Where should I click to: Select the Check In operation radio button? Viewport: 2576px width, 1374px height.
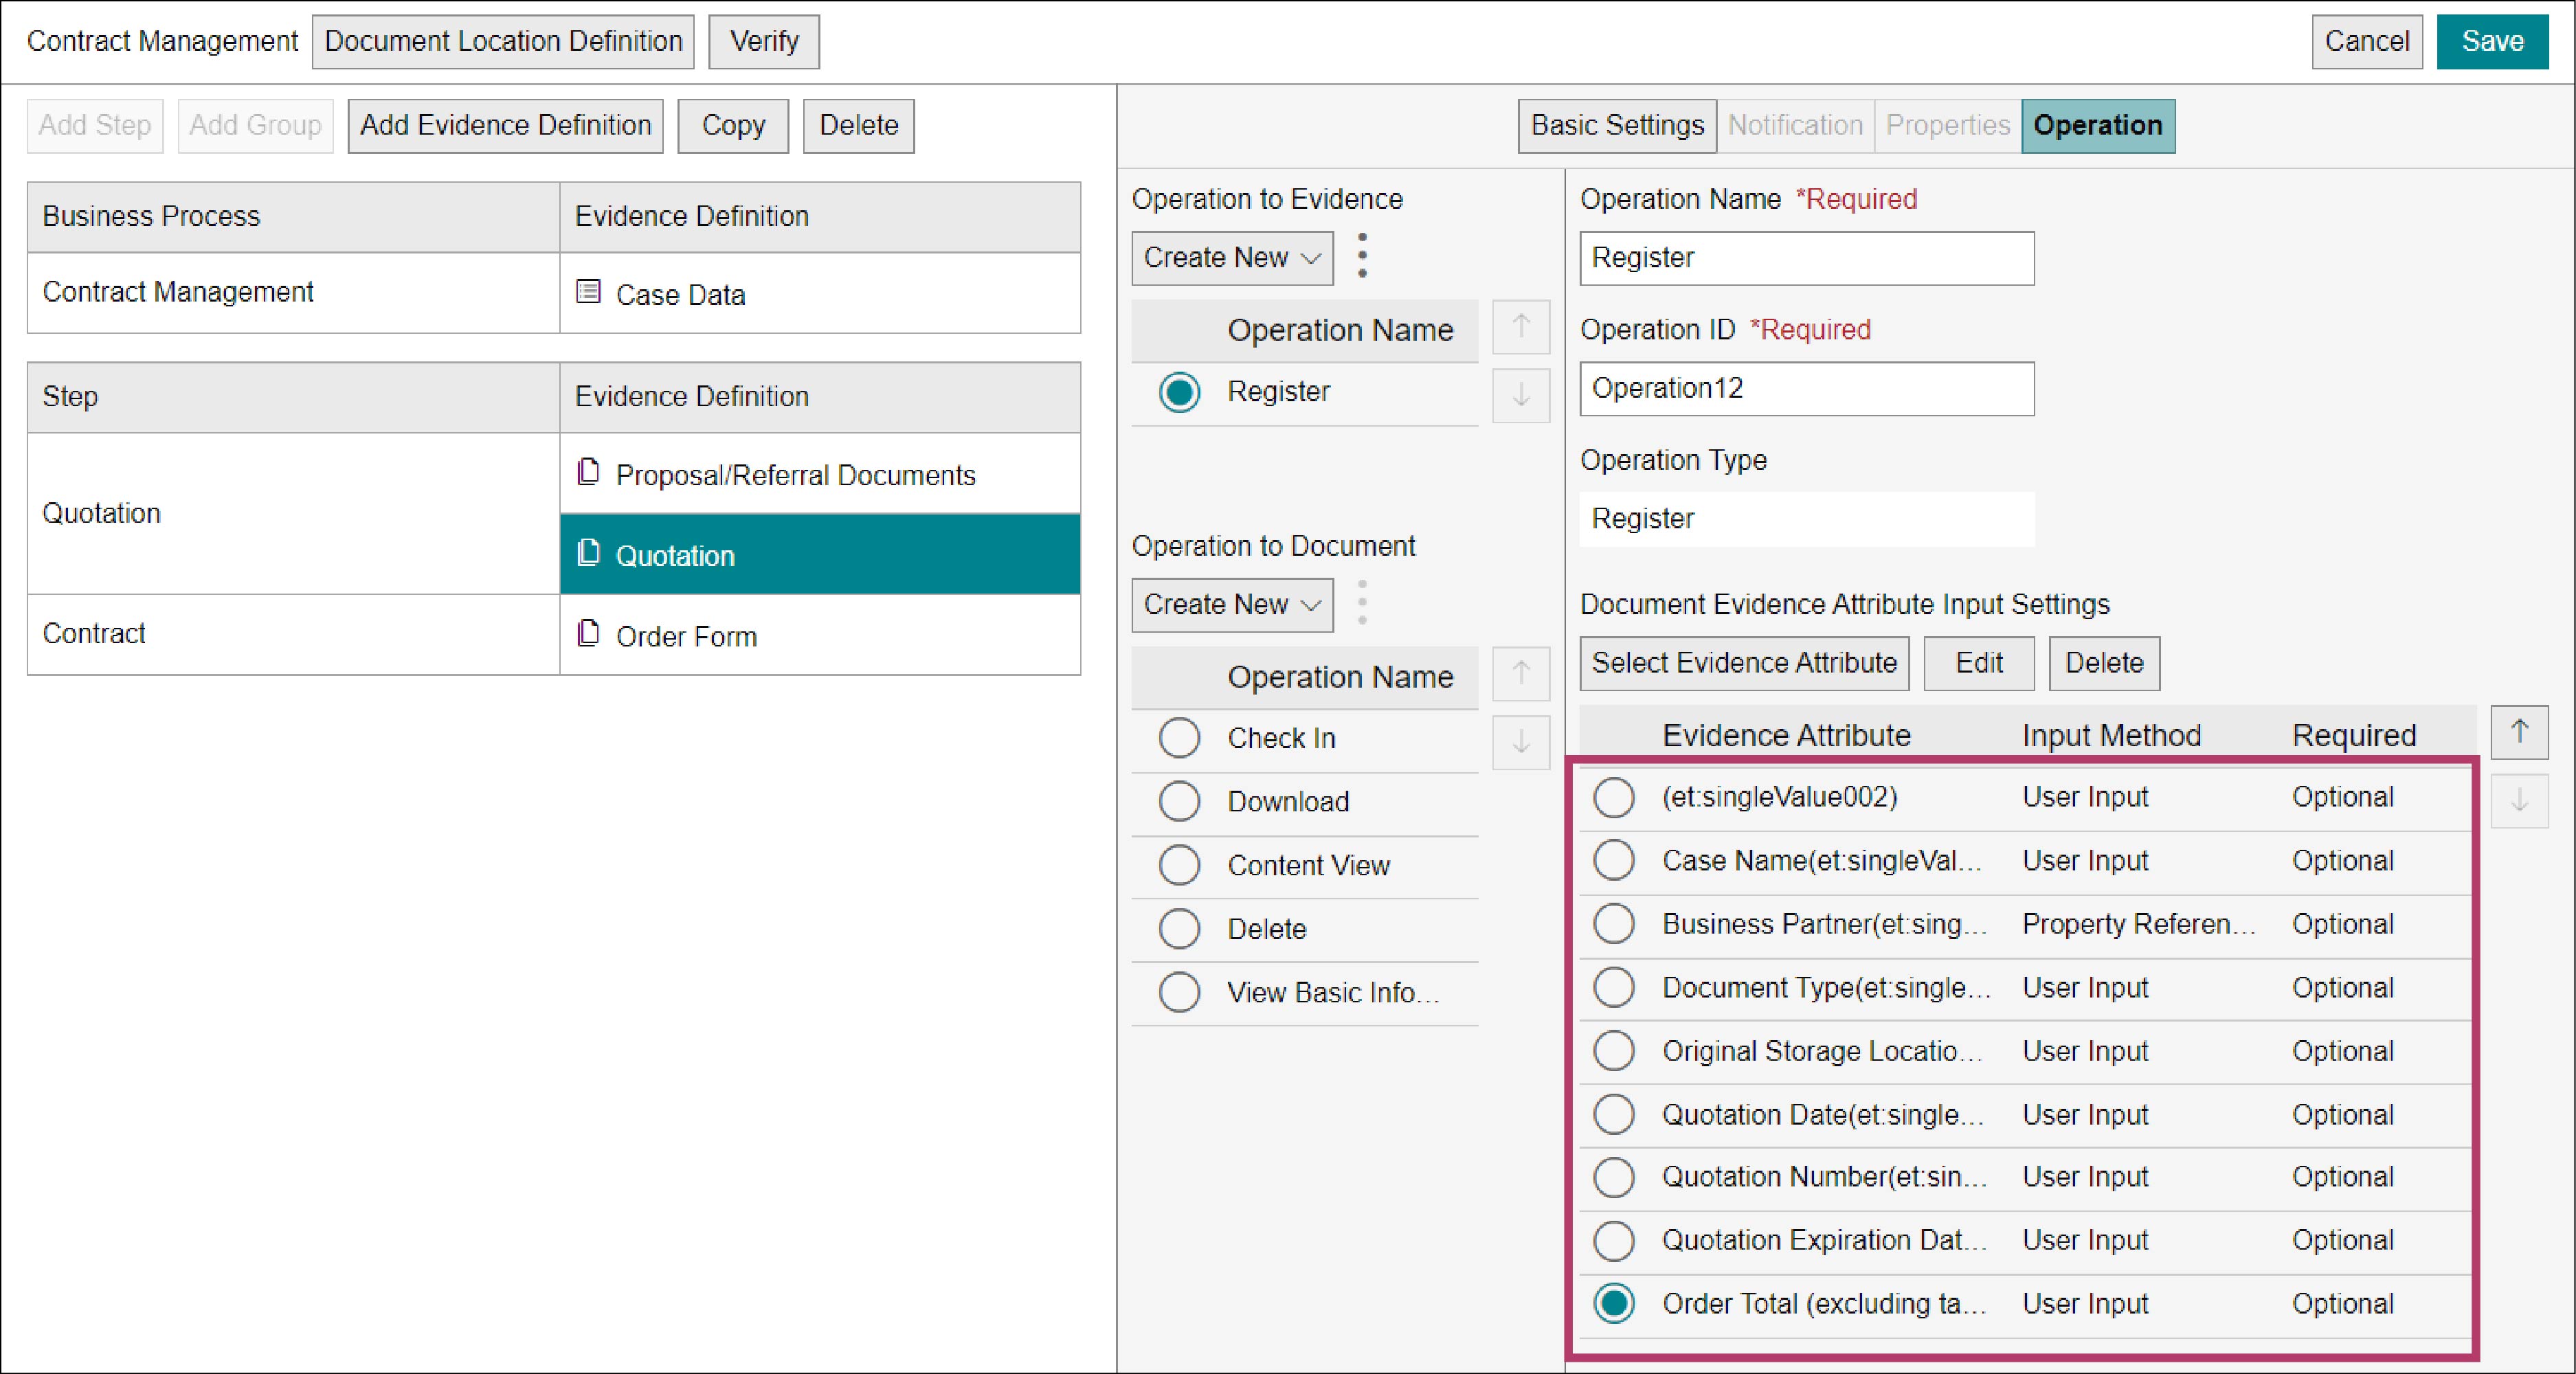(x=1179, y=738)
